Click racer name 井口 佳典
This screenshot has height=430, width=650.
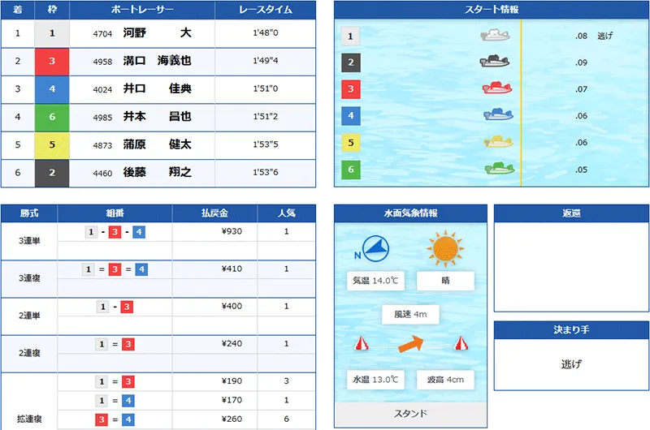pyautogui.click(x=157, y=88)
